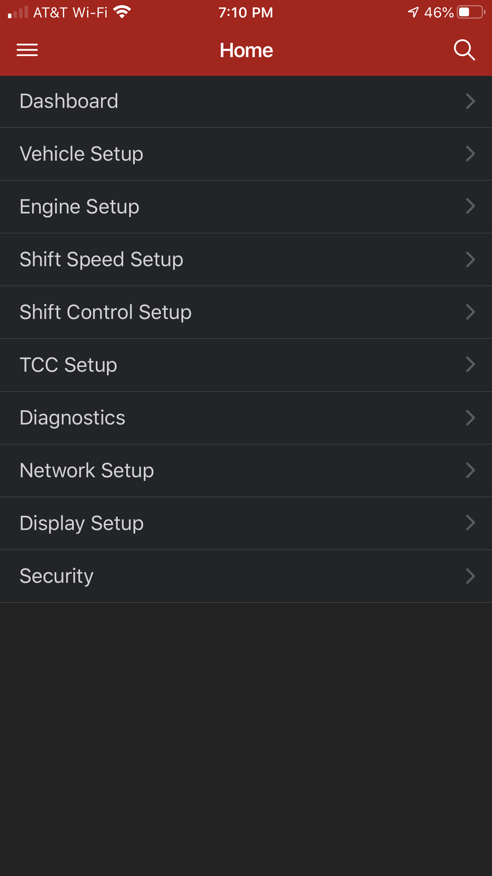Tap the location arrow status icon
Screen dimensions: 492x876
413,12
